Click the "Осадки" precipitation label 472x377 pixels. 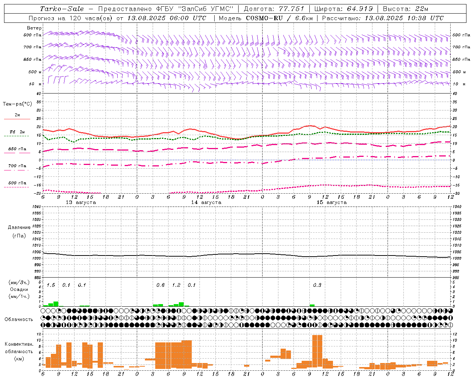(x=19, y=289)
